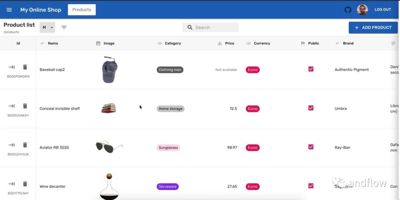Click the Baseball cap2 name cell
The width and height of the screenshot is (400, 200).
pos(52,70)
